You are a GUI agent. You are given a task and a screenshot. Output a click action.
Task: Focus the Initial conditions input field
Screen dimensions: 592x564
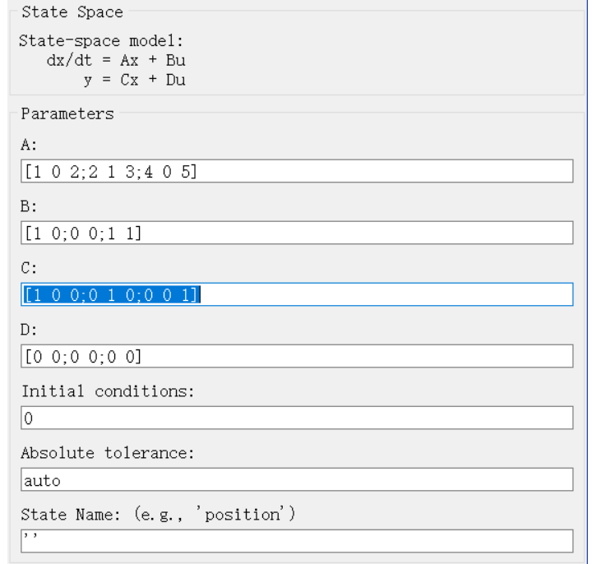[296, 418]
